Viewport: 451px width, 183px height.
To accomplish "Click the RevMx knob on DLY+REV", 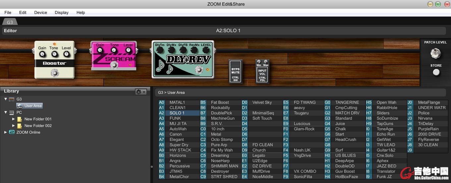I will click(x=195, y=50).
